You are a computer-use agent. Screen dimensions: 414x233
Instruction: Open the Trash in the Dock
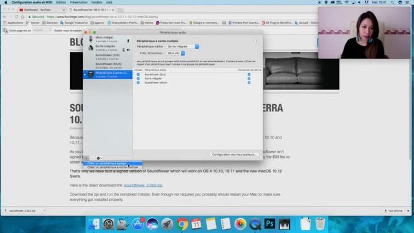(x=320, y=224)
